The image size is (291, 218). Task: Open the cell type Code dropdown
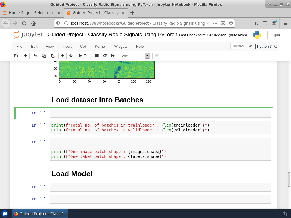coord(134,56)
